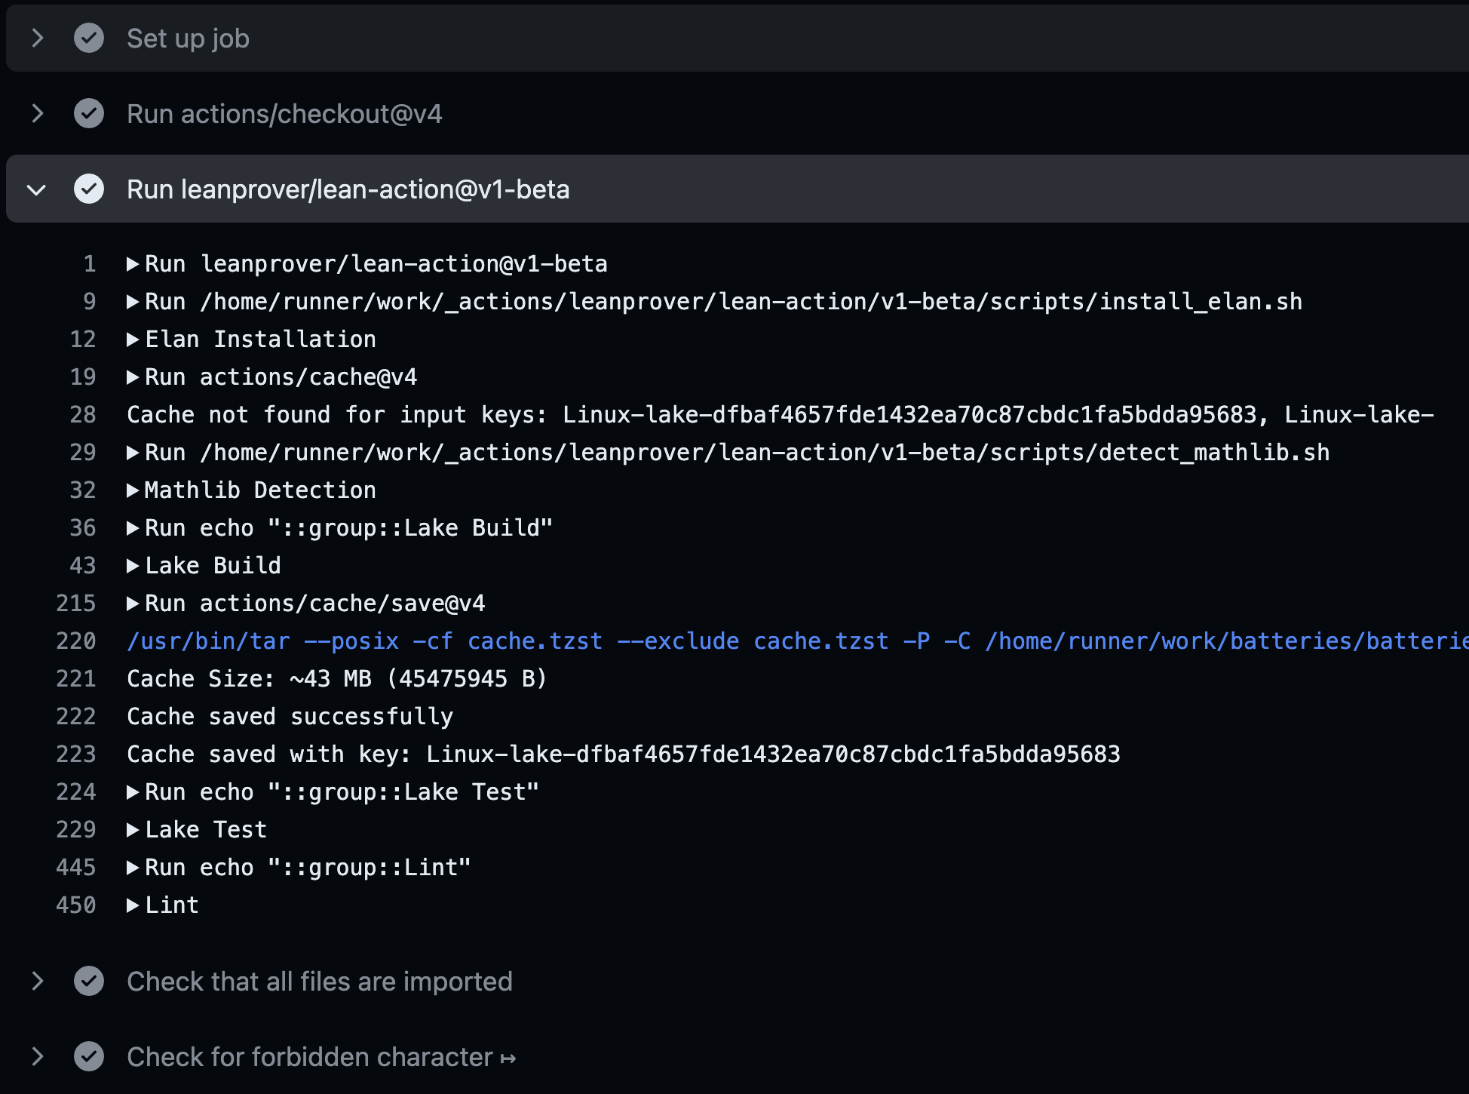Click log line number 29
1469x1094 pixels.
[x=83, y=453]
